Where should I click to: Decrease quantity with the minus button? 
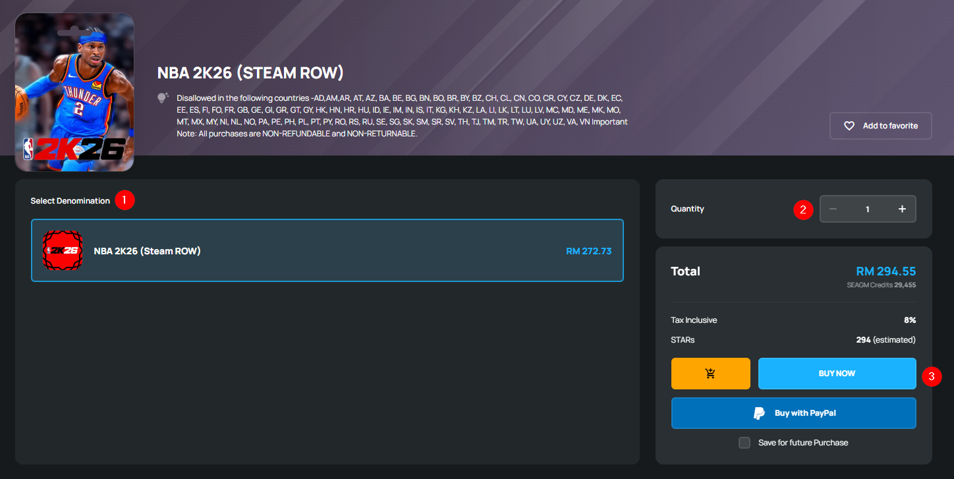pyautogui.click(x=833, y=209)
